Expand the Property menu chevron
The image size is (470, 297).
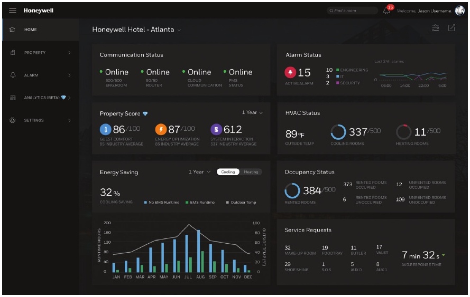69,53
